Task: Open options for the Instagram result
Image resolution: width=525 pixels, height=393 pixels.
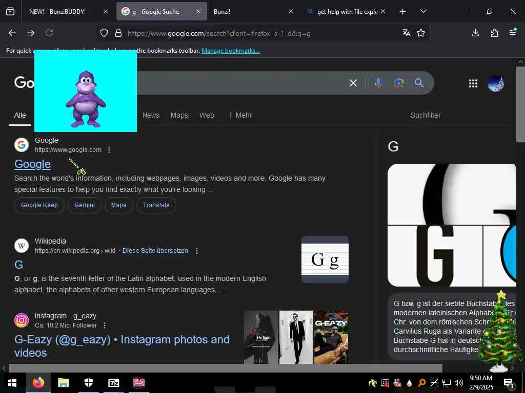Action: [105, 325]
